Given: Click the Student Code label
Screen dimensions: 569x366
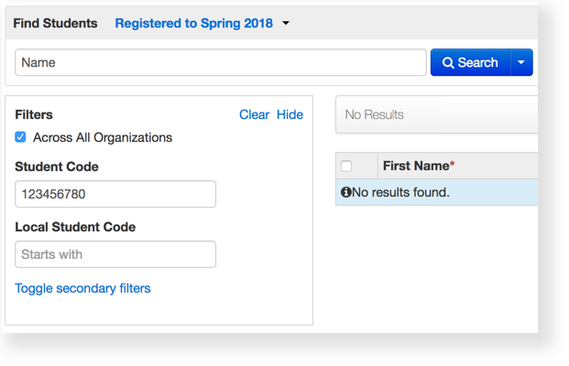Looking at the screenshot, I should pos(57,167).
